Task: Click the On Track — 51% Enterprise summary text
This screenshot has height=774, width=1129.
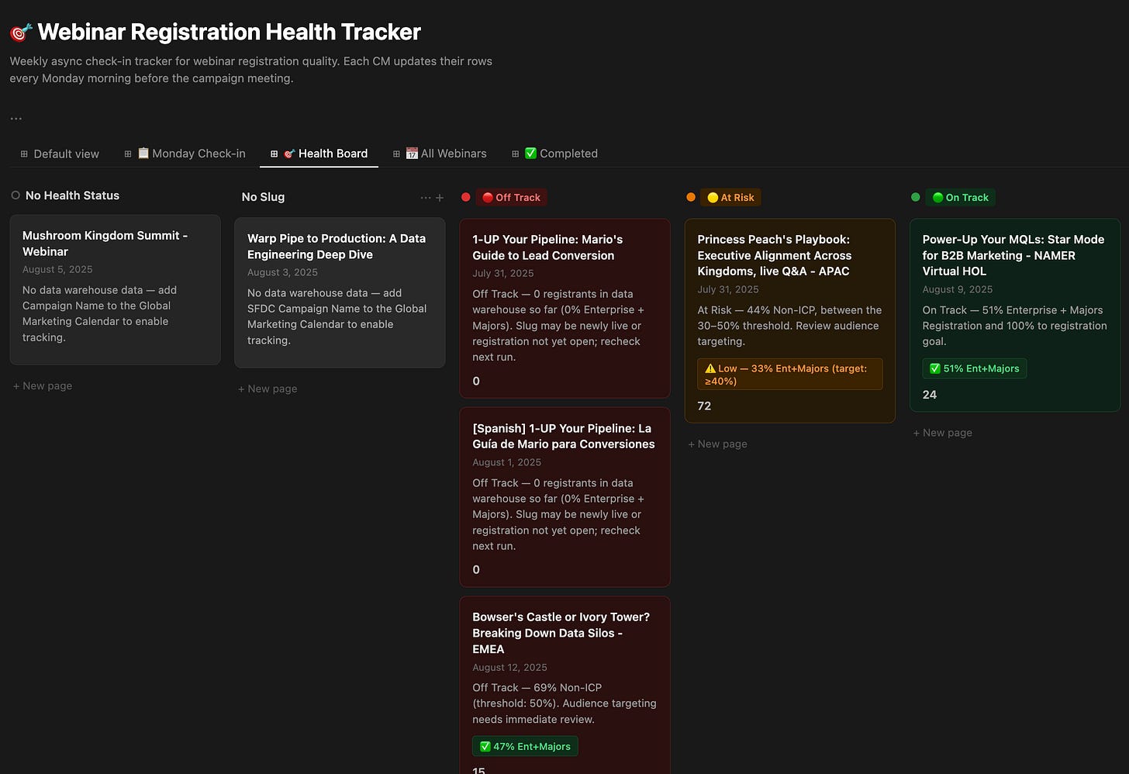Action: pyautogui.click(x=1014, y=326)
